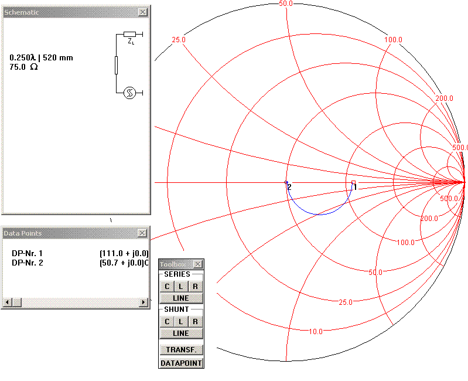Add a shunt capacitor from Toolbox

[x=167, y=322]
